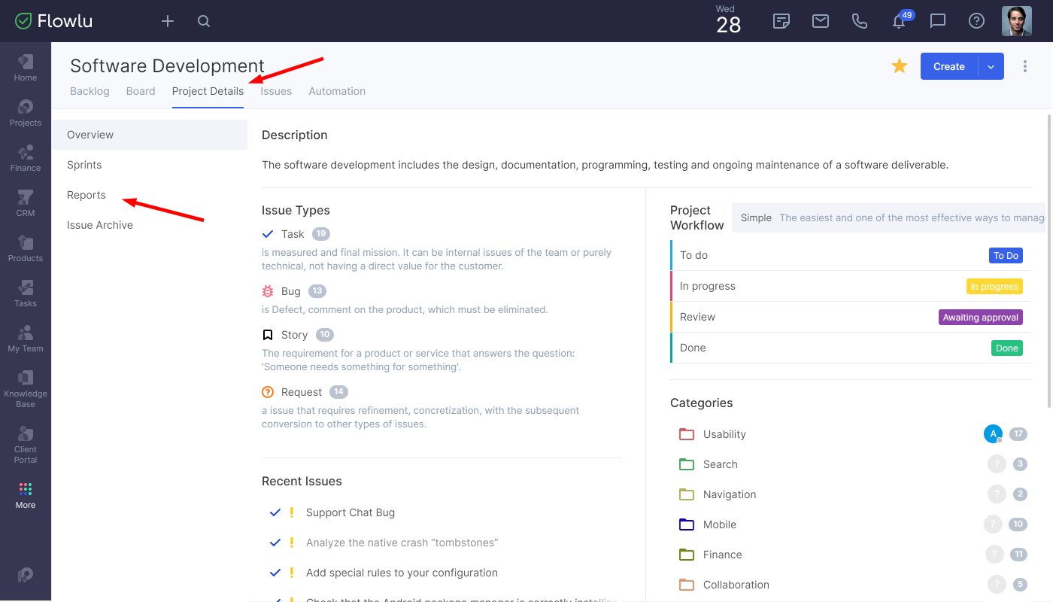1053x602 pixels.
Task: Switch to the Backlog tab
Action: [90, 91]
